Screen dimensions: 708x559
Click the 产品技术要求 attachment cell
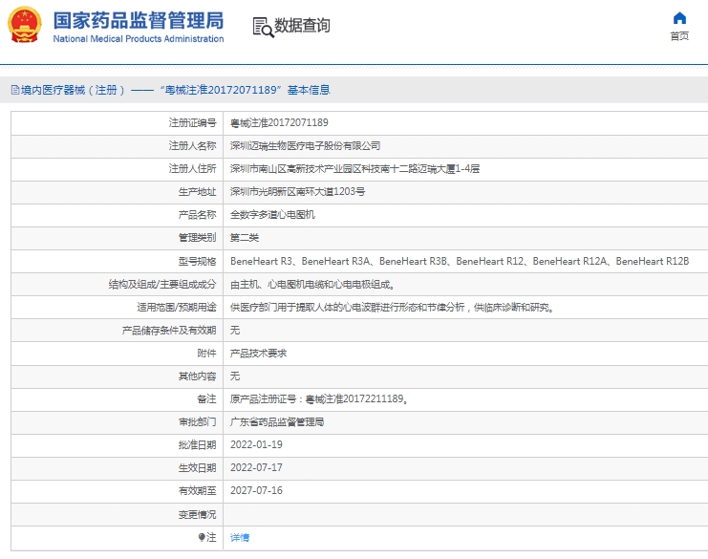[258, 353]
